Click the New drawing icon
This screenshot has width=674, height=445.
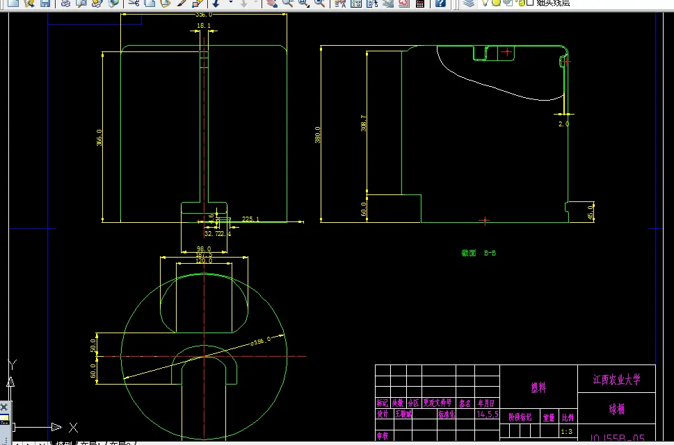click(x=13, y=3)
